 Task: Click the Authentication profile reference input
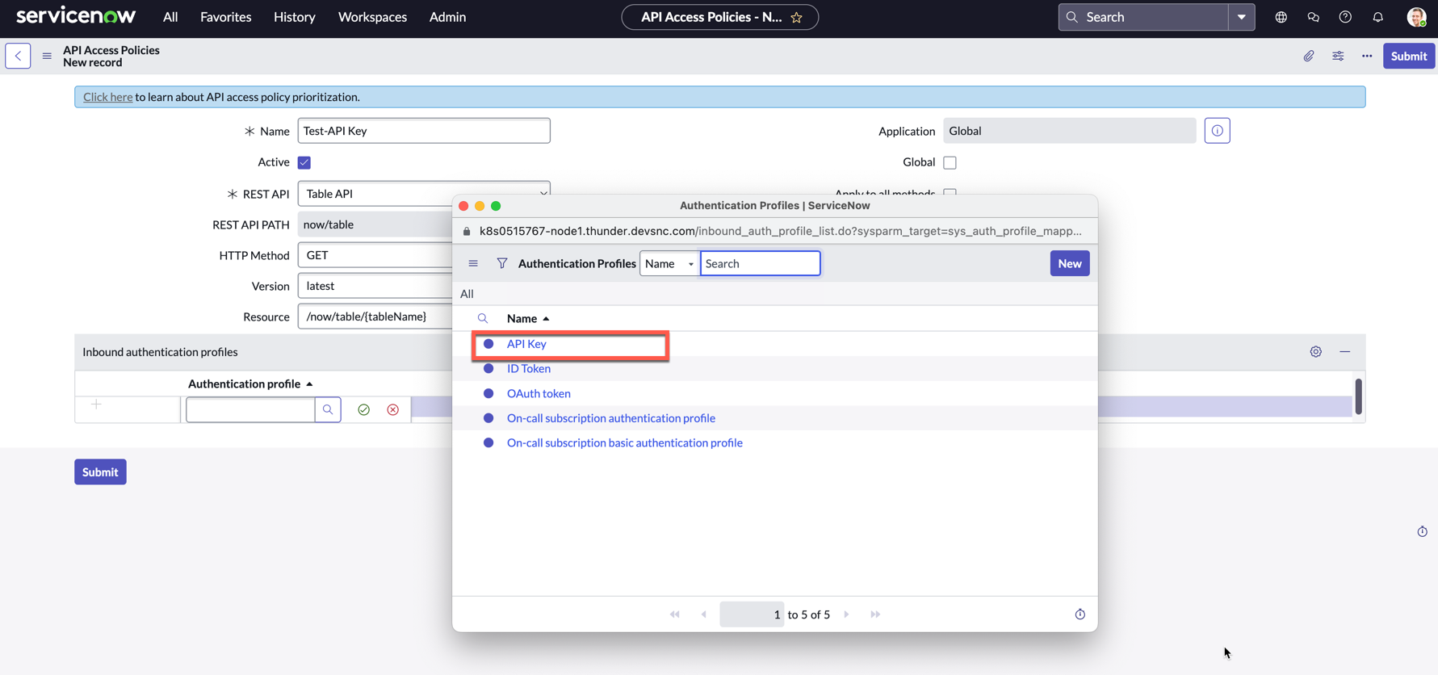pyautogui.click(x=250, y=410)
